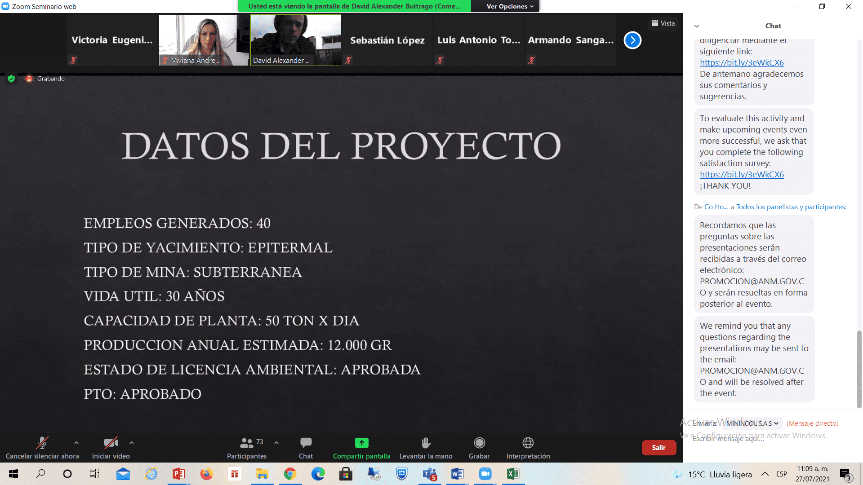Select Armando Sanga... participant tile

571,40
